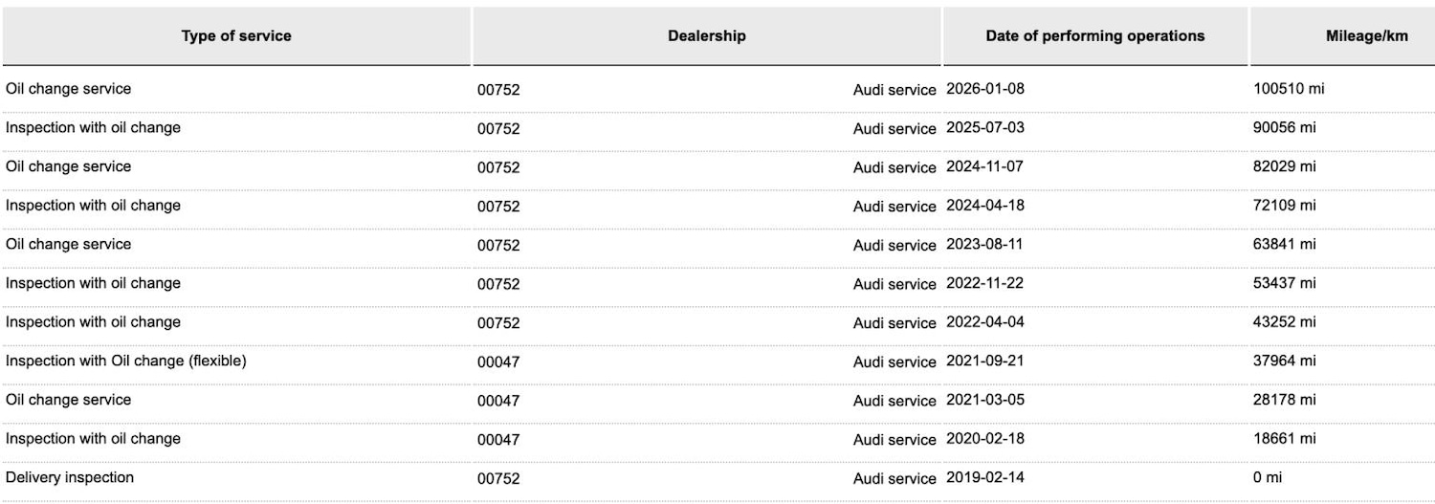1435x504 pixels.
Task: Select Inspection with Oil change (flexible) row
Action: pyautogui.click(x=126, y=361)
